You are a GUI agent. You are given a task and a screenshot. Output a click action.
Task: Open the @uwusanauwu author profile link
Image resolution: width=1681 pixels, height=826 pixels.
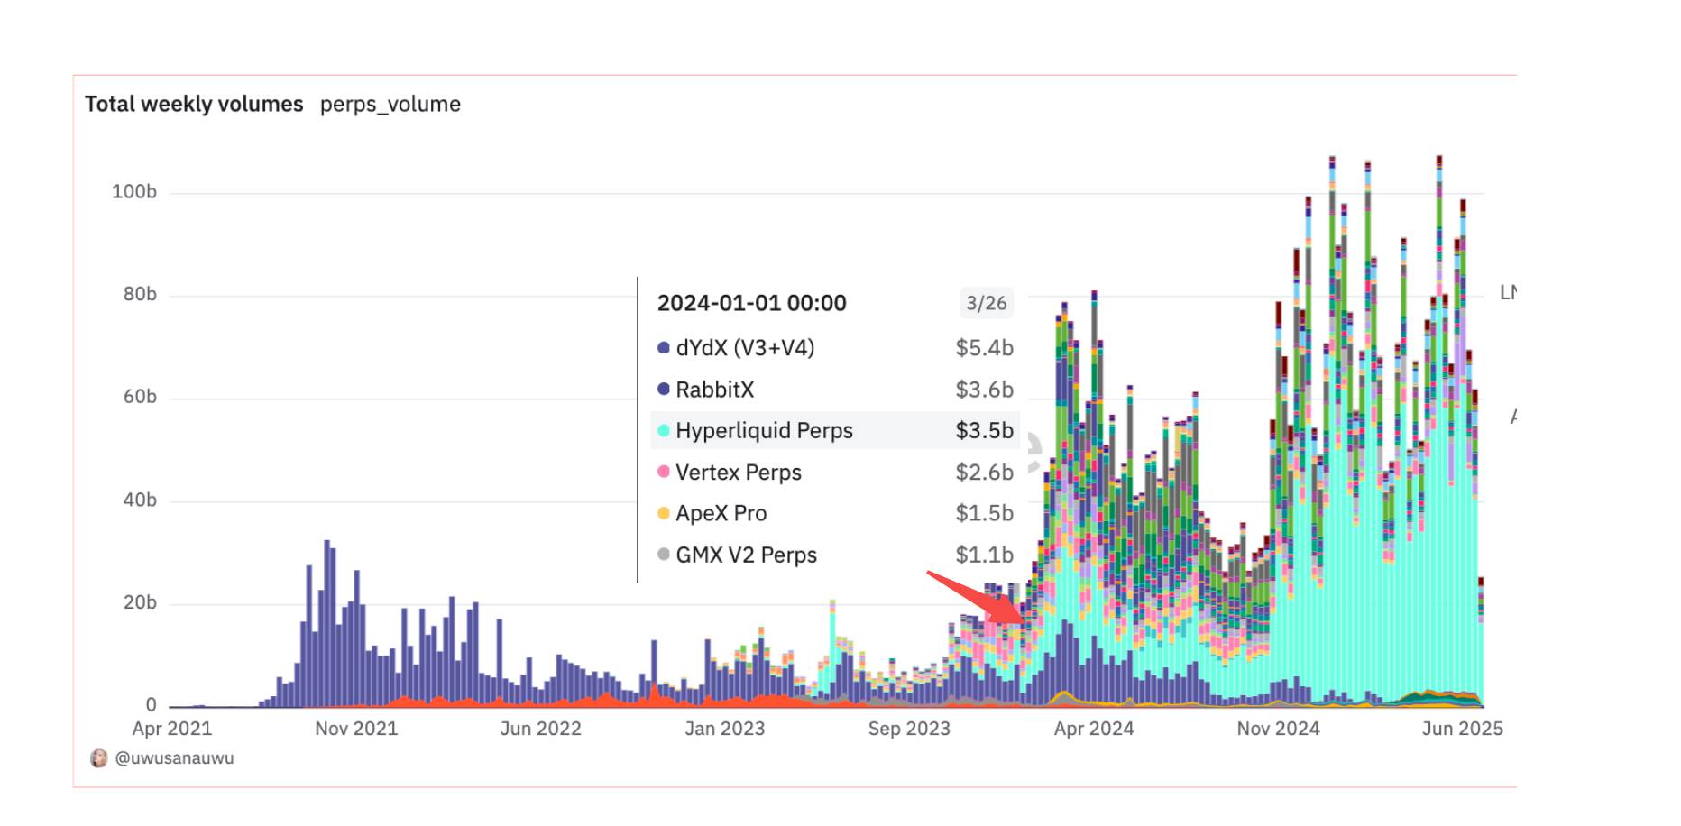pos(174,758)
